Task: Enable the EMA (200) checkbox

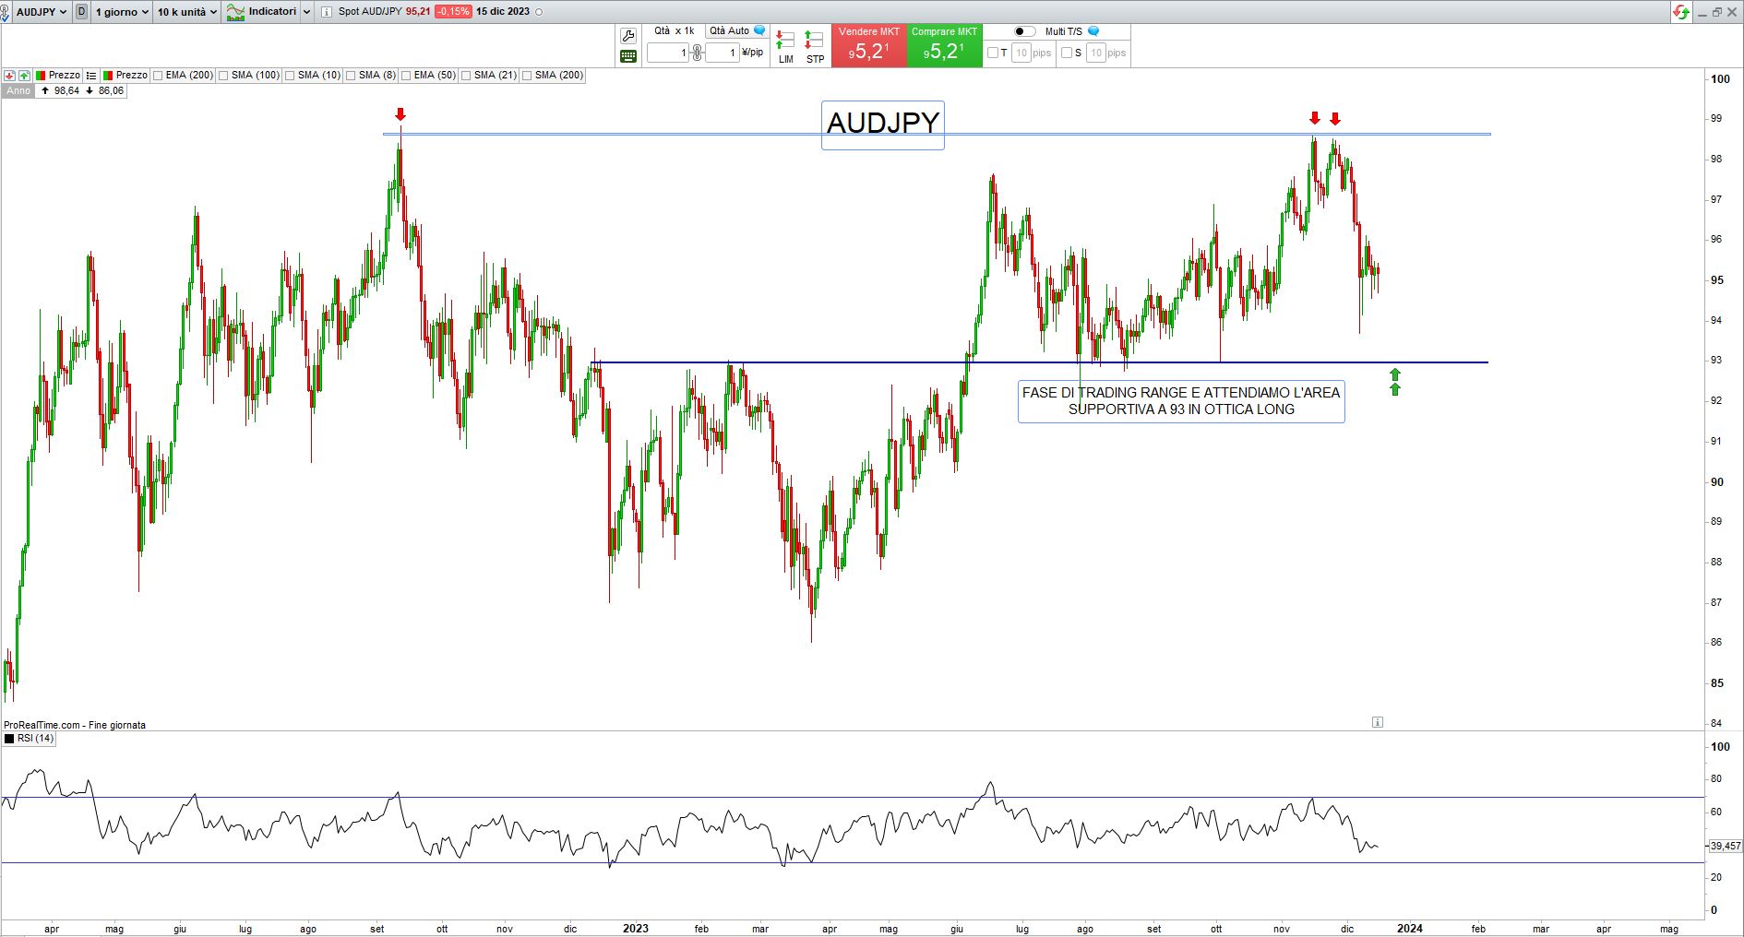Action: click(158, 76)
